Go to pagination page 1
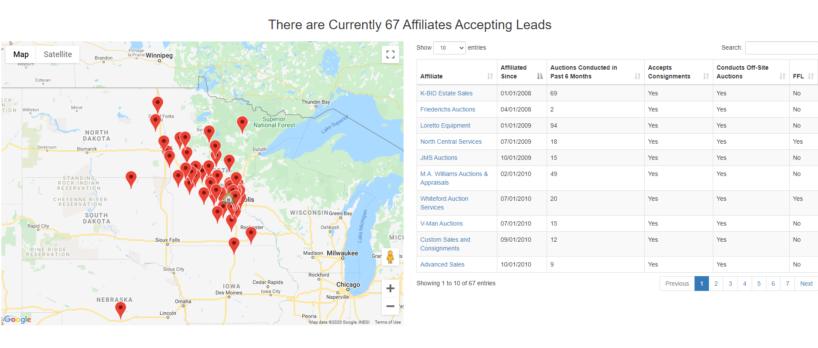 coord(702,284)
